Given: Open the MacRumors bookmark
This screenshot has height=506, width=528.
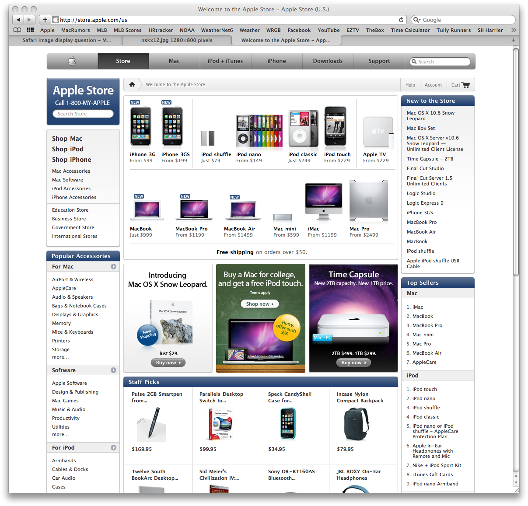Looking at the screenshot, I should tap(76, 30).
